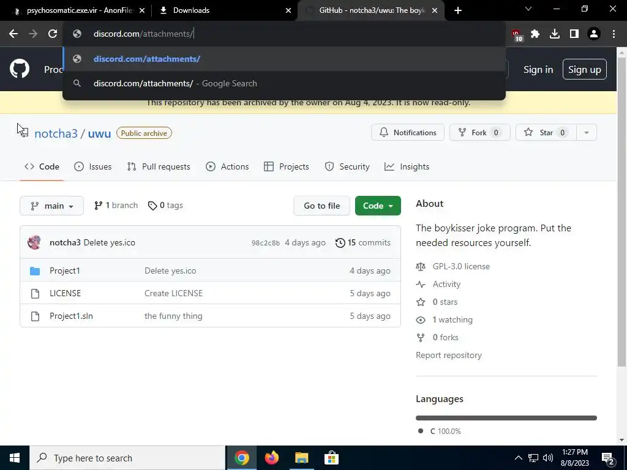View the 1 branch link

(x=116, y=206)
